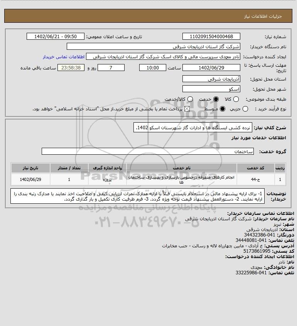Image resolution: width=297 pixels, height=326 pixels.
Task: Click the city value تبریز
Action: point(277,224)
